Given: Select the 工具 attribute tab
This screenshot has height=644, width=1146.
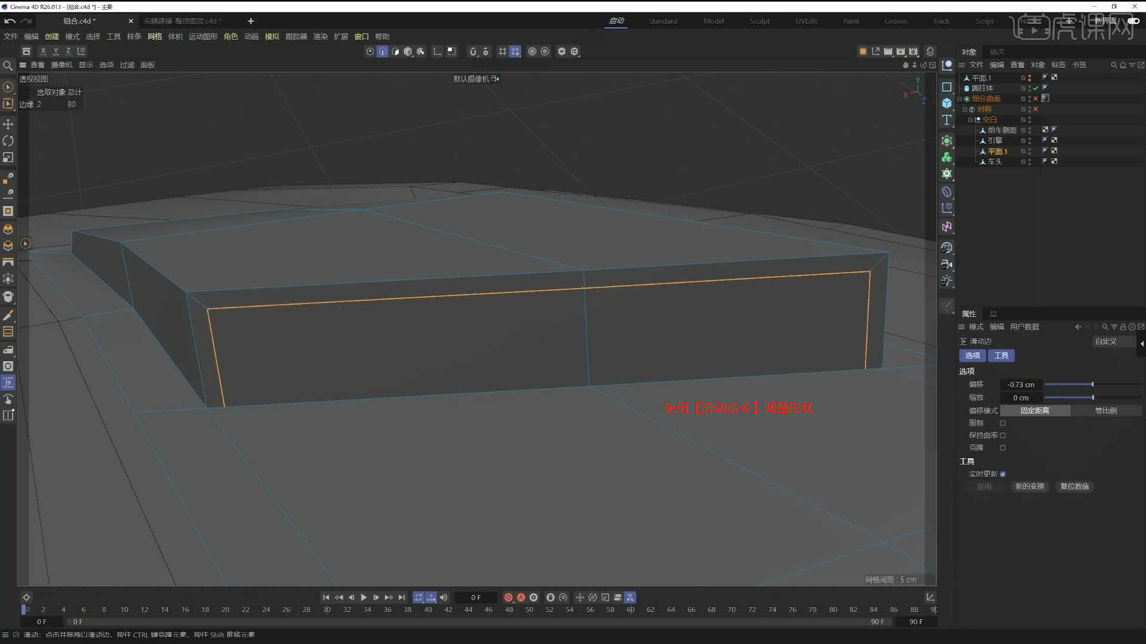Looking at the screenshot, I should 1001,355.
